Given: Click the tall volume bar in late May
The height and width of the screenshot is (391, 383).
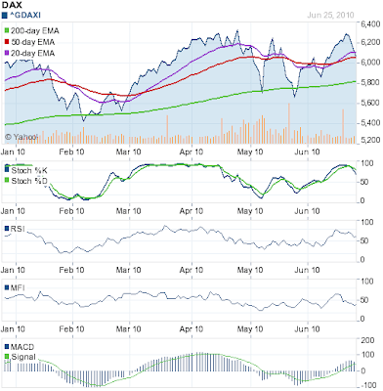Looking at the screenshot, I should coord(289,123).
